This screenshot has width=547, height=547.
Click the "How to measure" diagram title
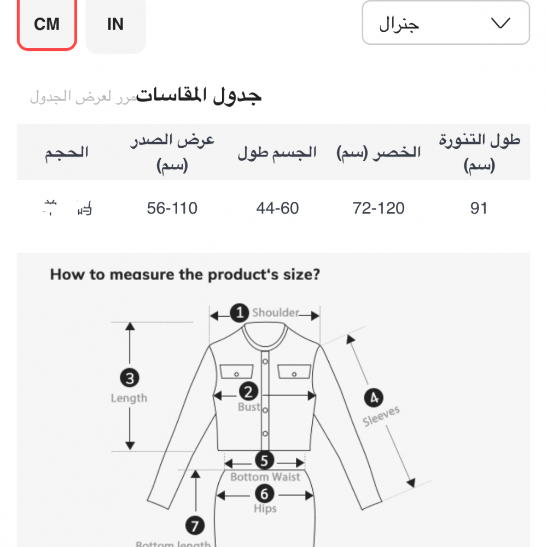185,275
